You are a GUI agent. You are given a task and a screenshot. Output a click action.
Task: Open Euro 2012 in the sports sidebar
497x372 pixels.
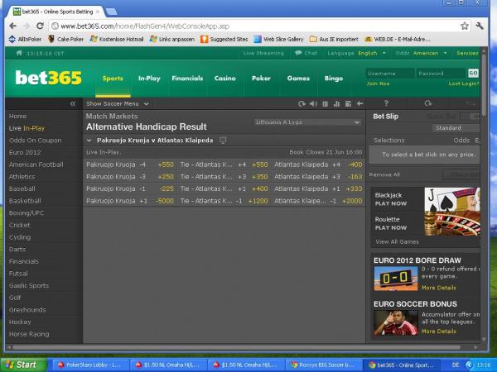click(x=24, y=152)
